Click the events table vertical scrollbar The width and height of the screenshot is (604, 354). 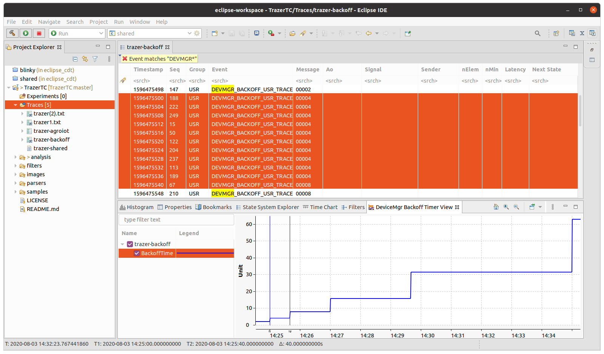point(580,111)
